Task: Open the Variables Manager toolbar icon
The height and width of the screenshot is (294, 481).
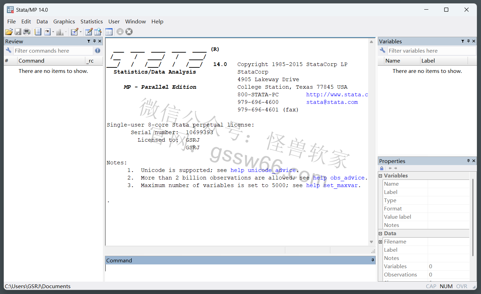Action: pyautogui.click(x=109, y=32)
